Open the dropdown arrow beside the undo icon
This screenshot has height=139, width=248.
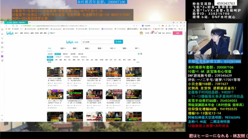click(x=175, y=26)
